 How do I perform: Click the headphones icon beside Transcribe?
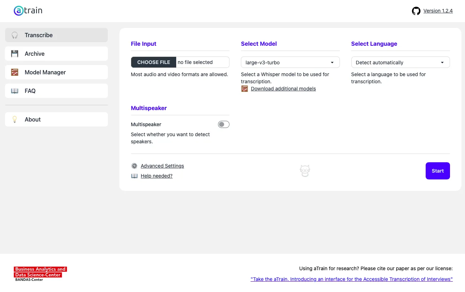(15, 35)
